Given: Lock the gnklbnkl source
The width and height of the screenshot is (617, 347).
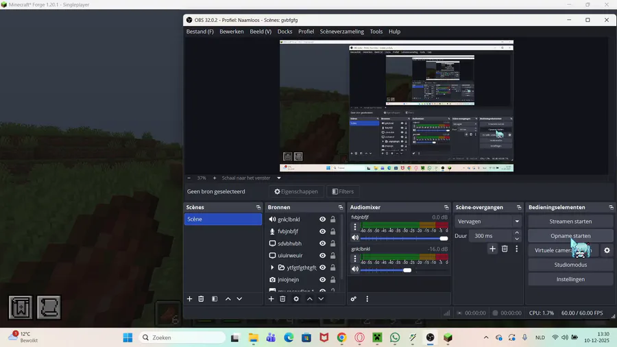Looking at the screenshot, I should [333, 219].
